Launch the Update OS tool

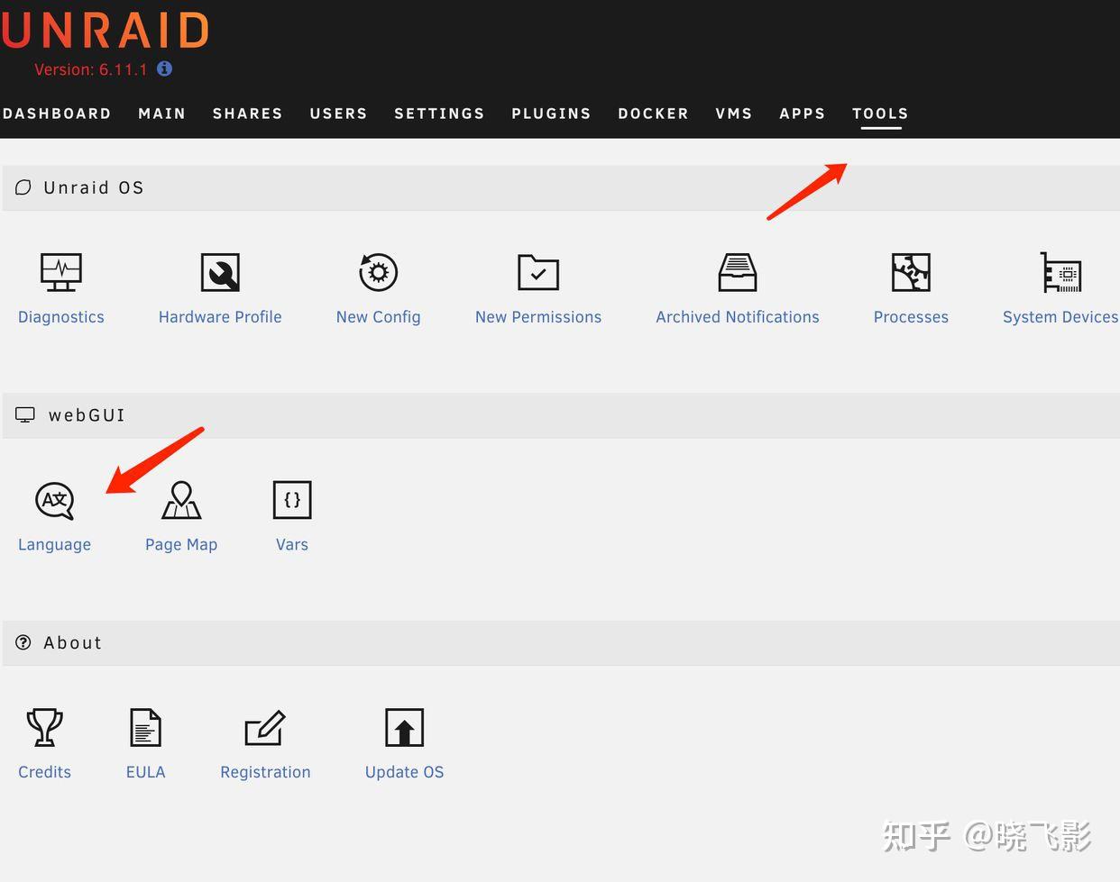[x=404, y=741]
